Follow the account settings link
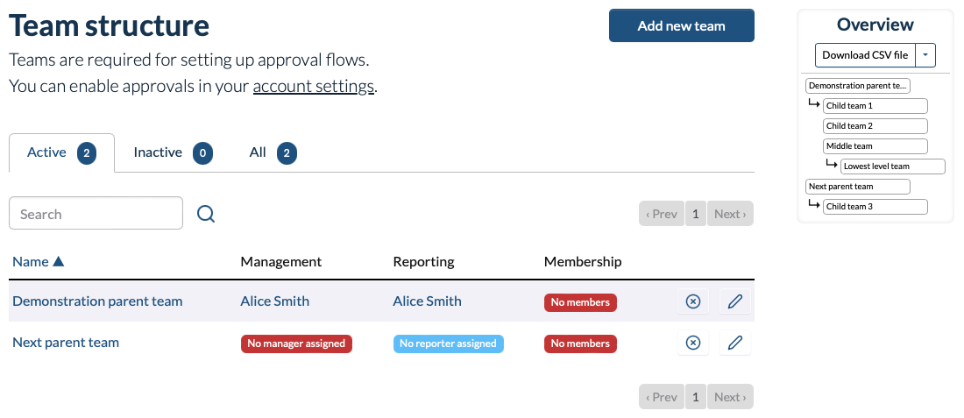Viewport: 964px width, 418px height. click(x=314, y=86)
